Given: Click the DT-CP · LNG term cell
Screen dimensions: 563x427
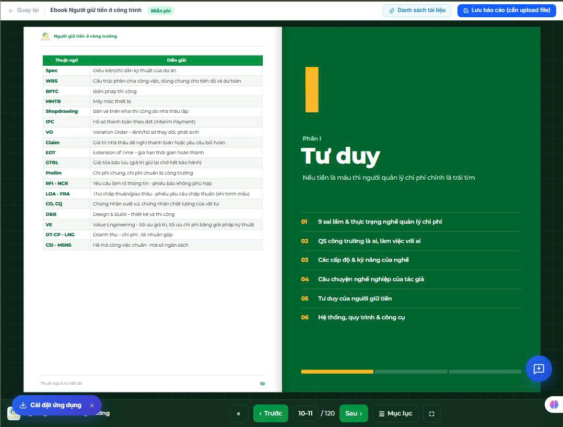Looking at the screenshot, I should pyautogui.click(x=66, y=235).
